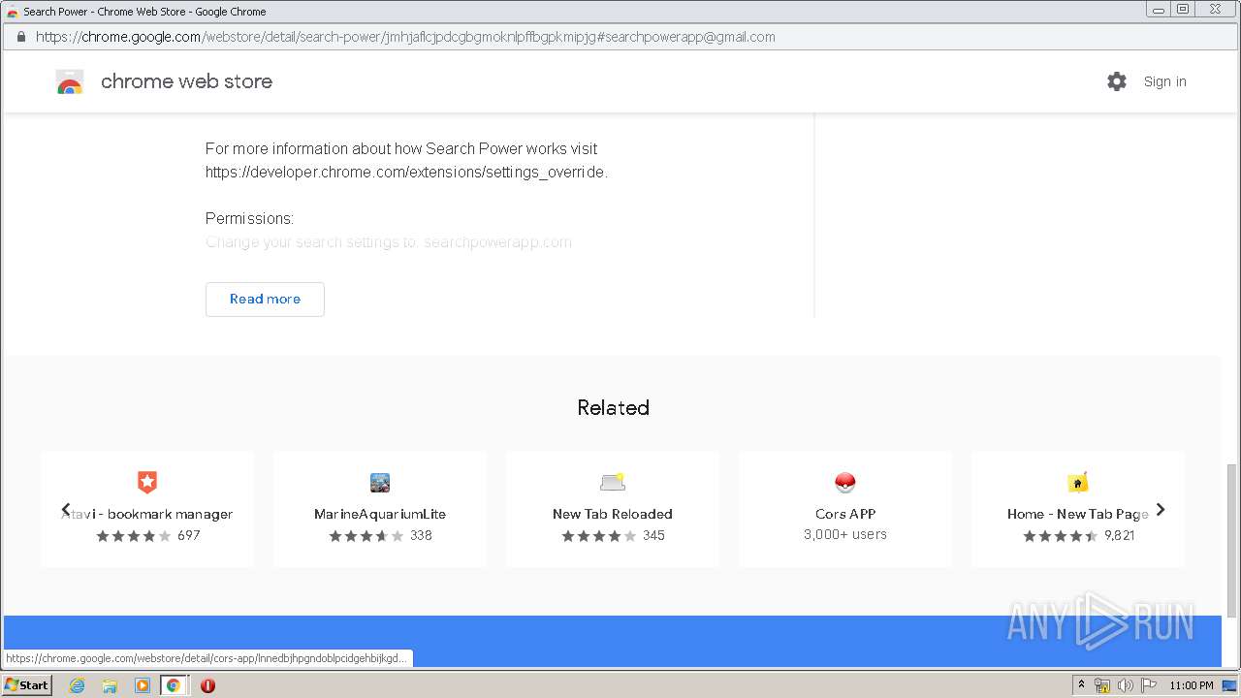Viewport: 1241px width, 698px height.
Task: Switch to Chrome on the taskbar
Action: (x=174, y=685)
